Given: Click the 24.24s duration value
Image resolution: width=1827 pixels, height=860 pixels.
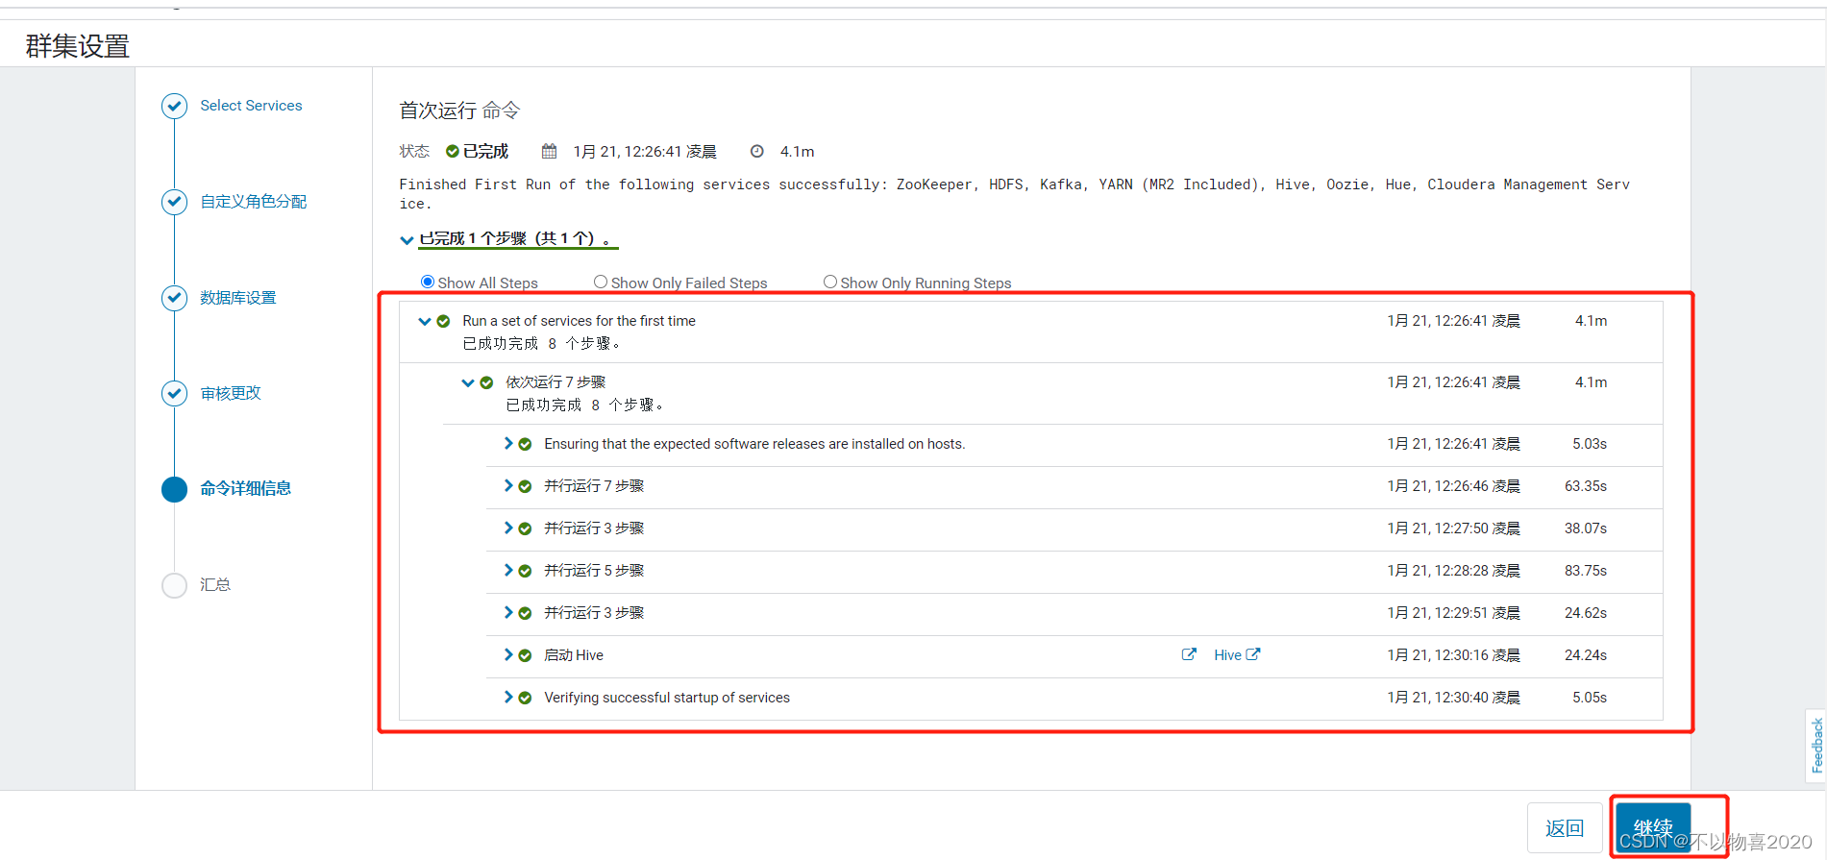Looking at the screenshot, I should pos(1586,655).
